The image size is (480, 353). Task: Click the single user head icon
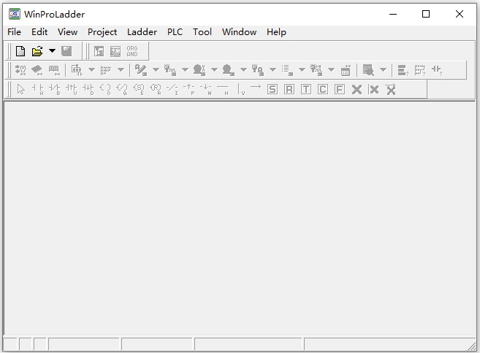(229, 70)
